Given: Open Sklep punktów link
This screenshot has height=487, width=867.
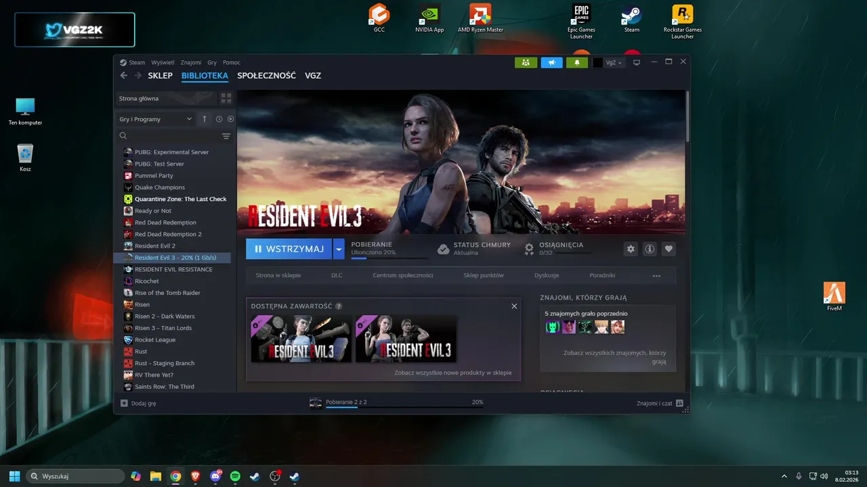Looking at the screenshot, I should tap(484, 275).
